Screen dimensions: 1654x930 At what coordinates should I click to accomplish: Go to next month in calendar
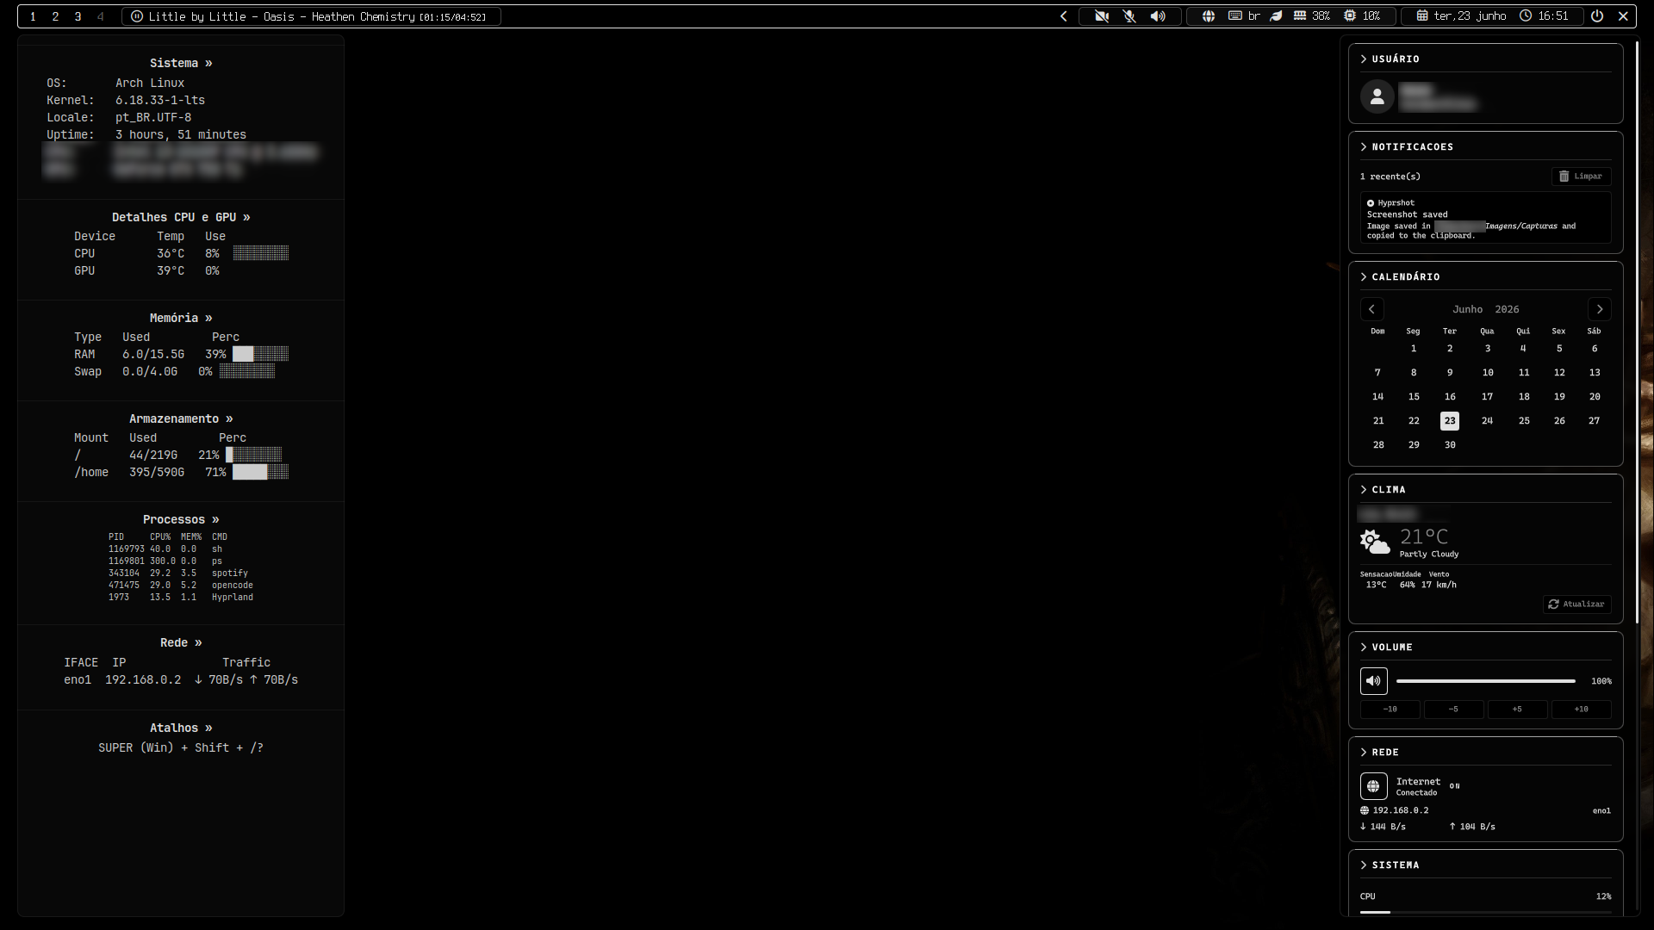(1600, 309)
